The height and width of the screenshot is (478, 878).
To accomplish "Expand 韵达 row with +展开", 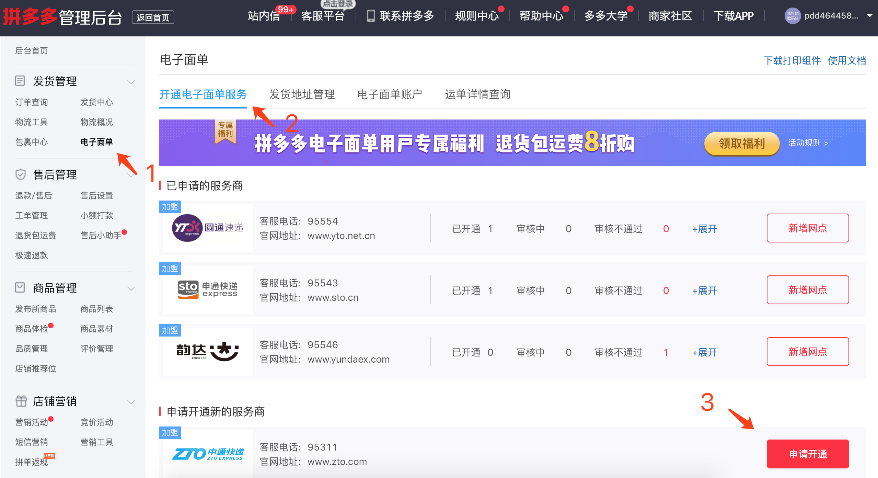I will pyautogui.click(x=704, y=352).
